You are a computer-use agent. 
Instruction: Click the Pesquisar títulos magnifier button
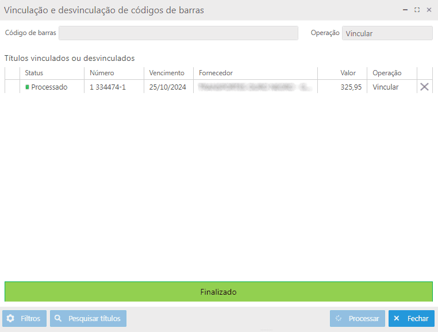[x=88, y=318]
